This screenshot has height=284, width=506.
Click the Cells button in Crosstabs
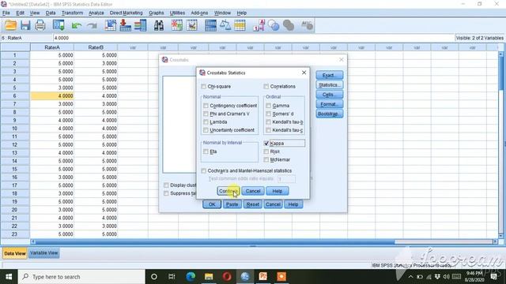pos(330,95)
